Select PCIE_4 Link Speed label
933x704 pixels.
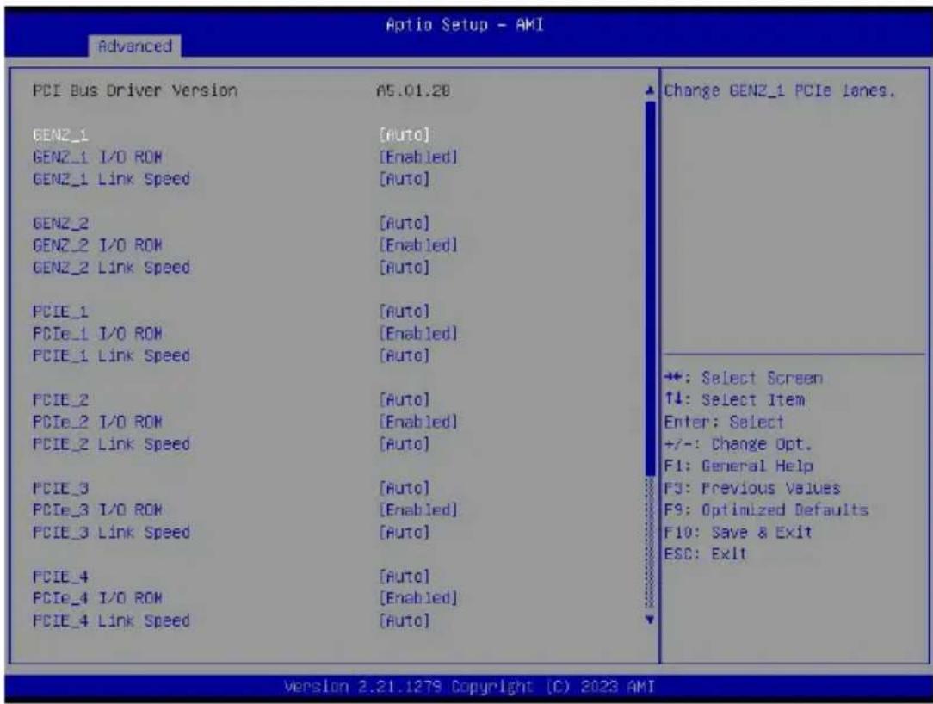click(x=111, y=621)
